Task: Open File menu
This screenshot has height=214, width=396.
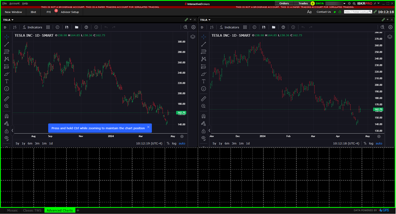Action: pos(5,4)
